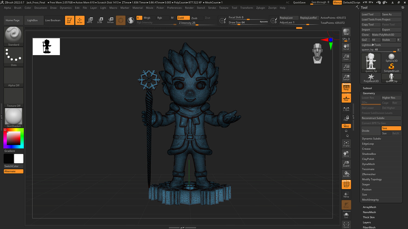Screen dimensions: 408x229
Task: Enable the Sculptris Pro sphere icon
Action: point(131,20)
